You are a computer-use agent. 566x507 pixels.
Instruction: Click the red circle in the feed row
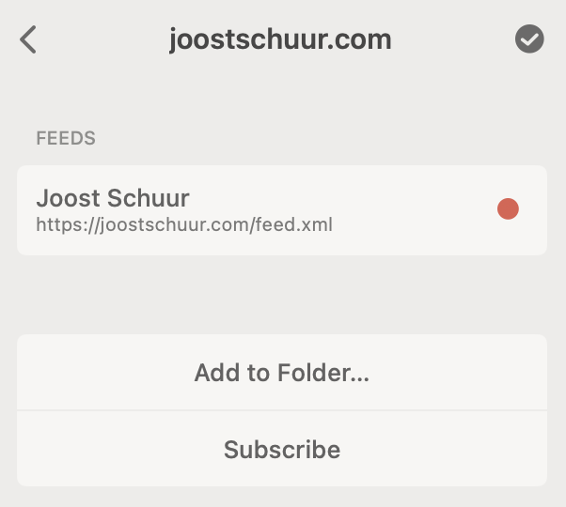coord(508,208)
